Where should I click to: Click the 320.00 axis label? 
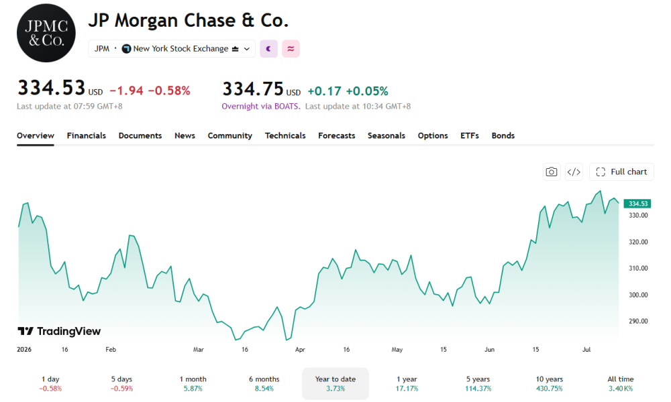click(638, 242)
